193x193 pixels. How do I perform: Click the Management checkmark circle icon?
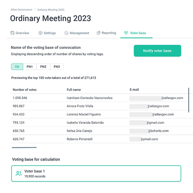pyautogui.click(x=67, y=33)
